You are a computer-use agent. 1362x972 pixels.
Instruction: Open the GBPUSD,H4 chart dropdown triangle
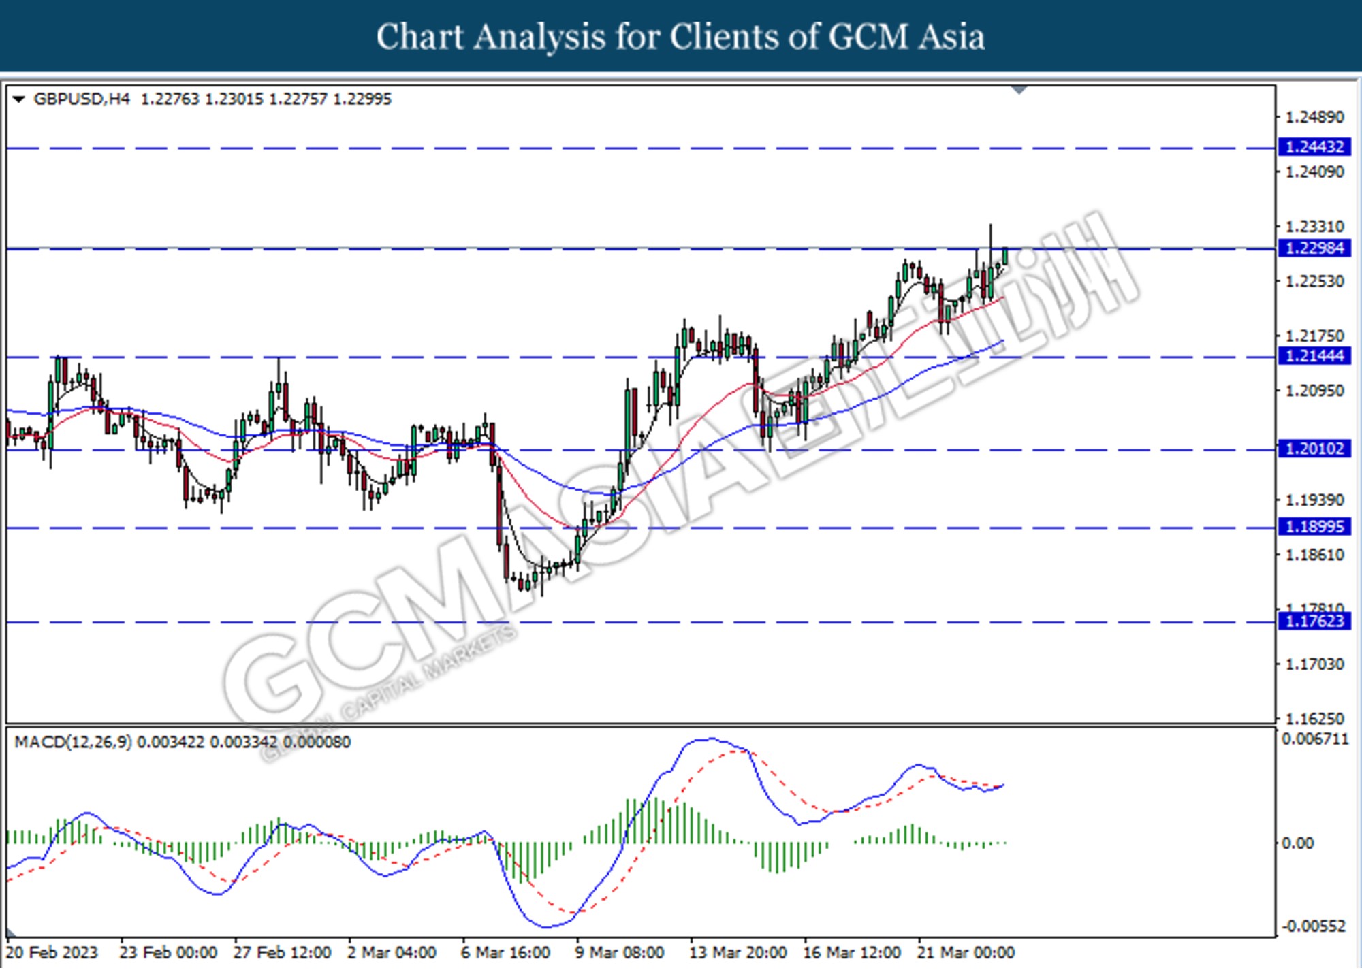click(x=19, y=100)
